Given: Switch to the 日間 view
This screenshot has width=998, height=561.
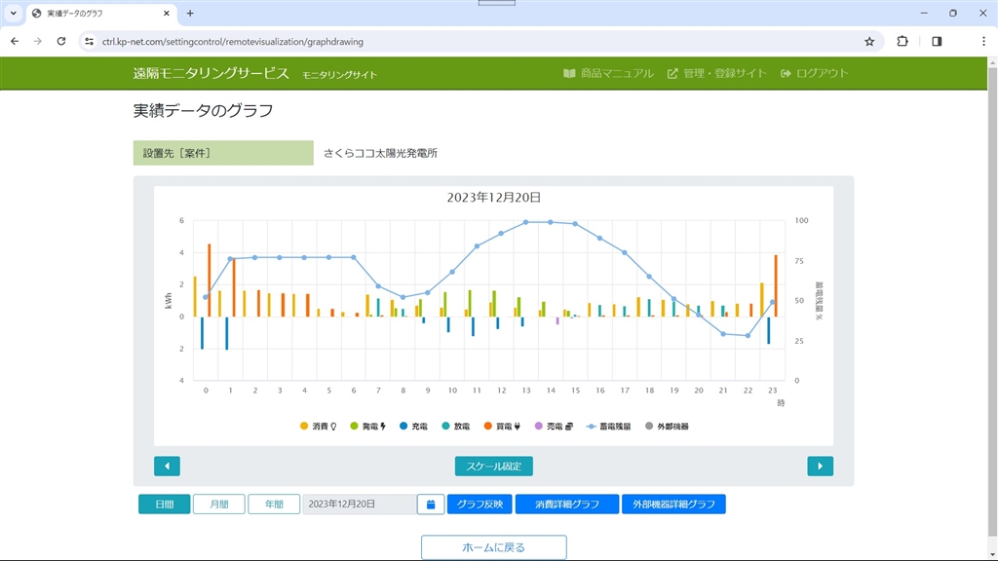Looking at the screenshot, I should (x=164, y=504).
